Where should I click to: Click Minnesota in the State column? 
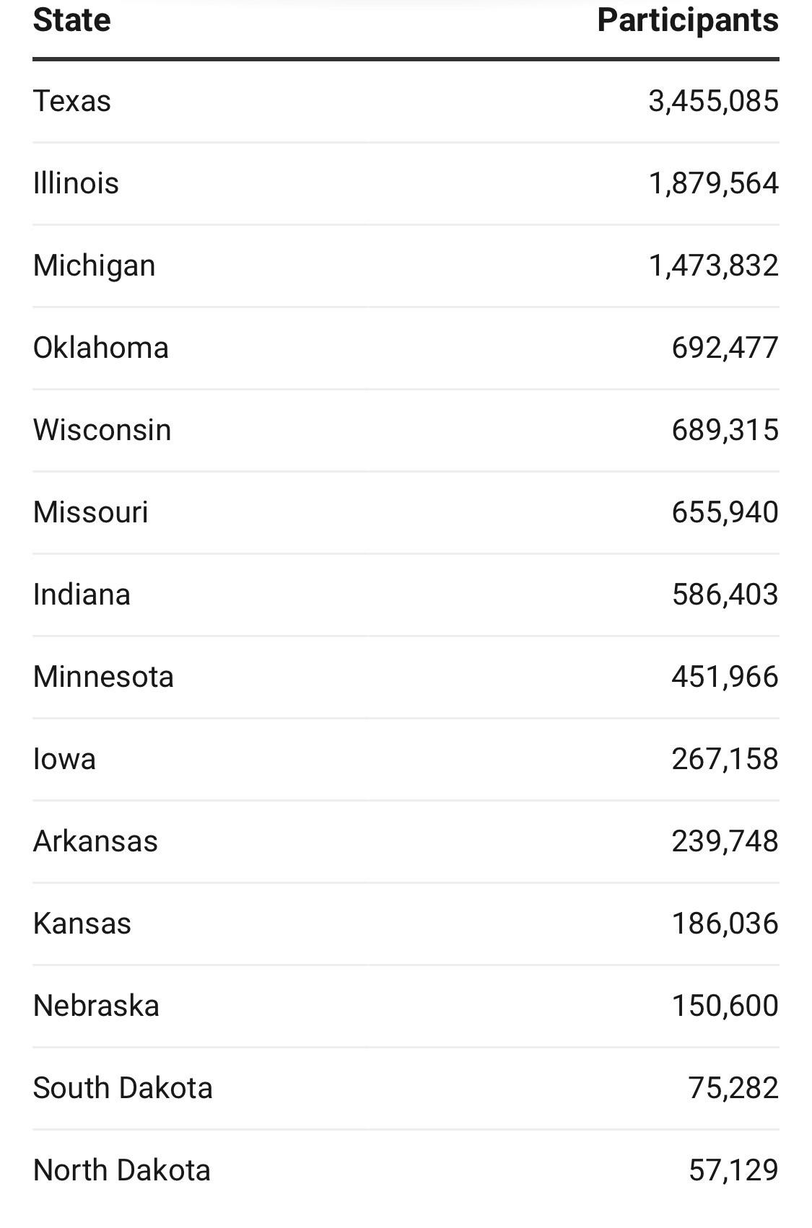(x=104, y=677)
